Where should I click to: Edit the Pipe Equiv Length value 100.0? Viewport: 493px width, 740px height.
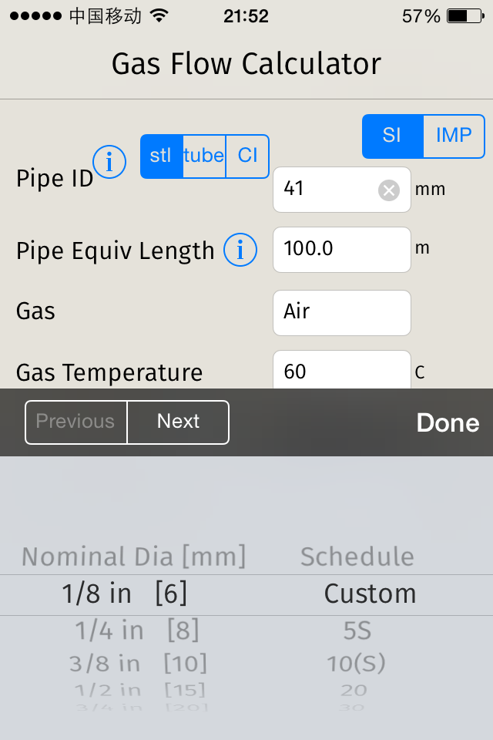coord(341,249)
